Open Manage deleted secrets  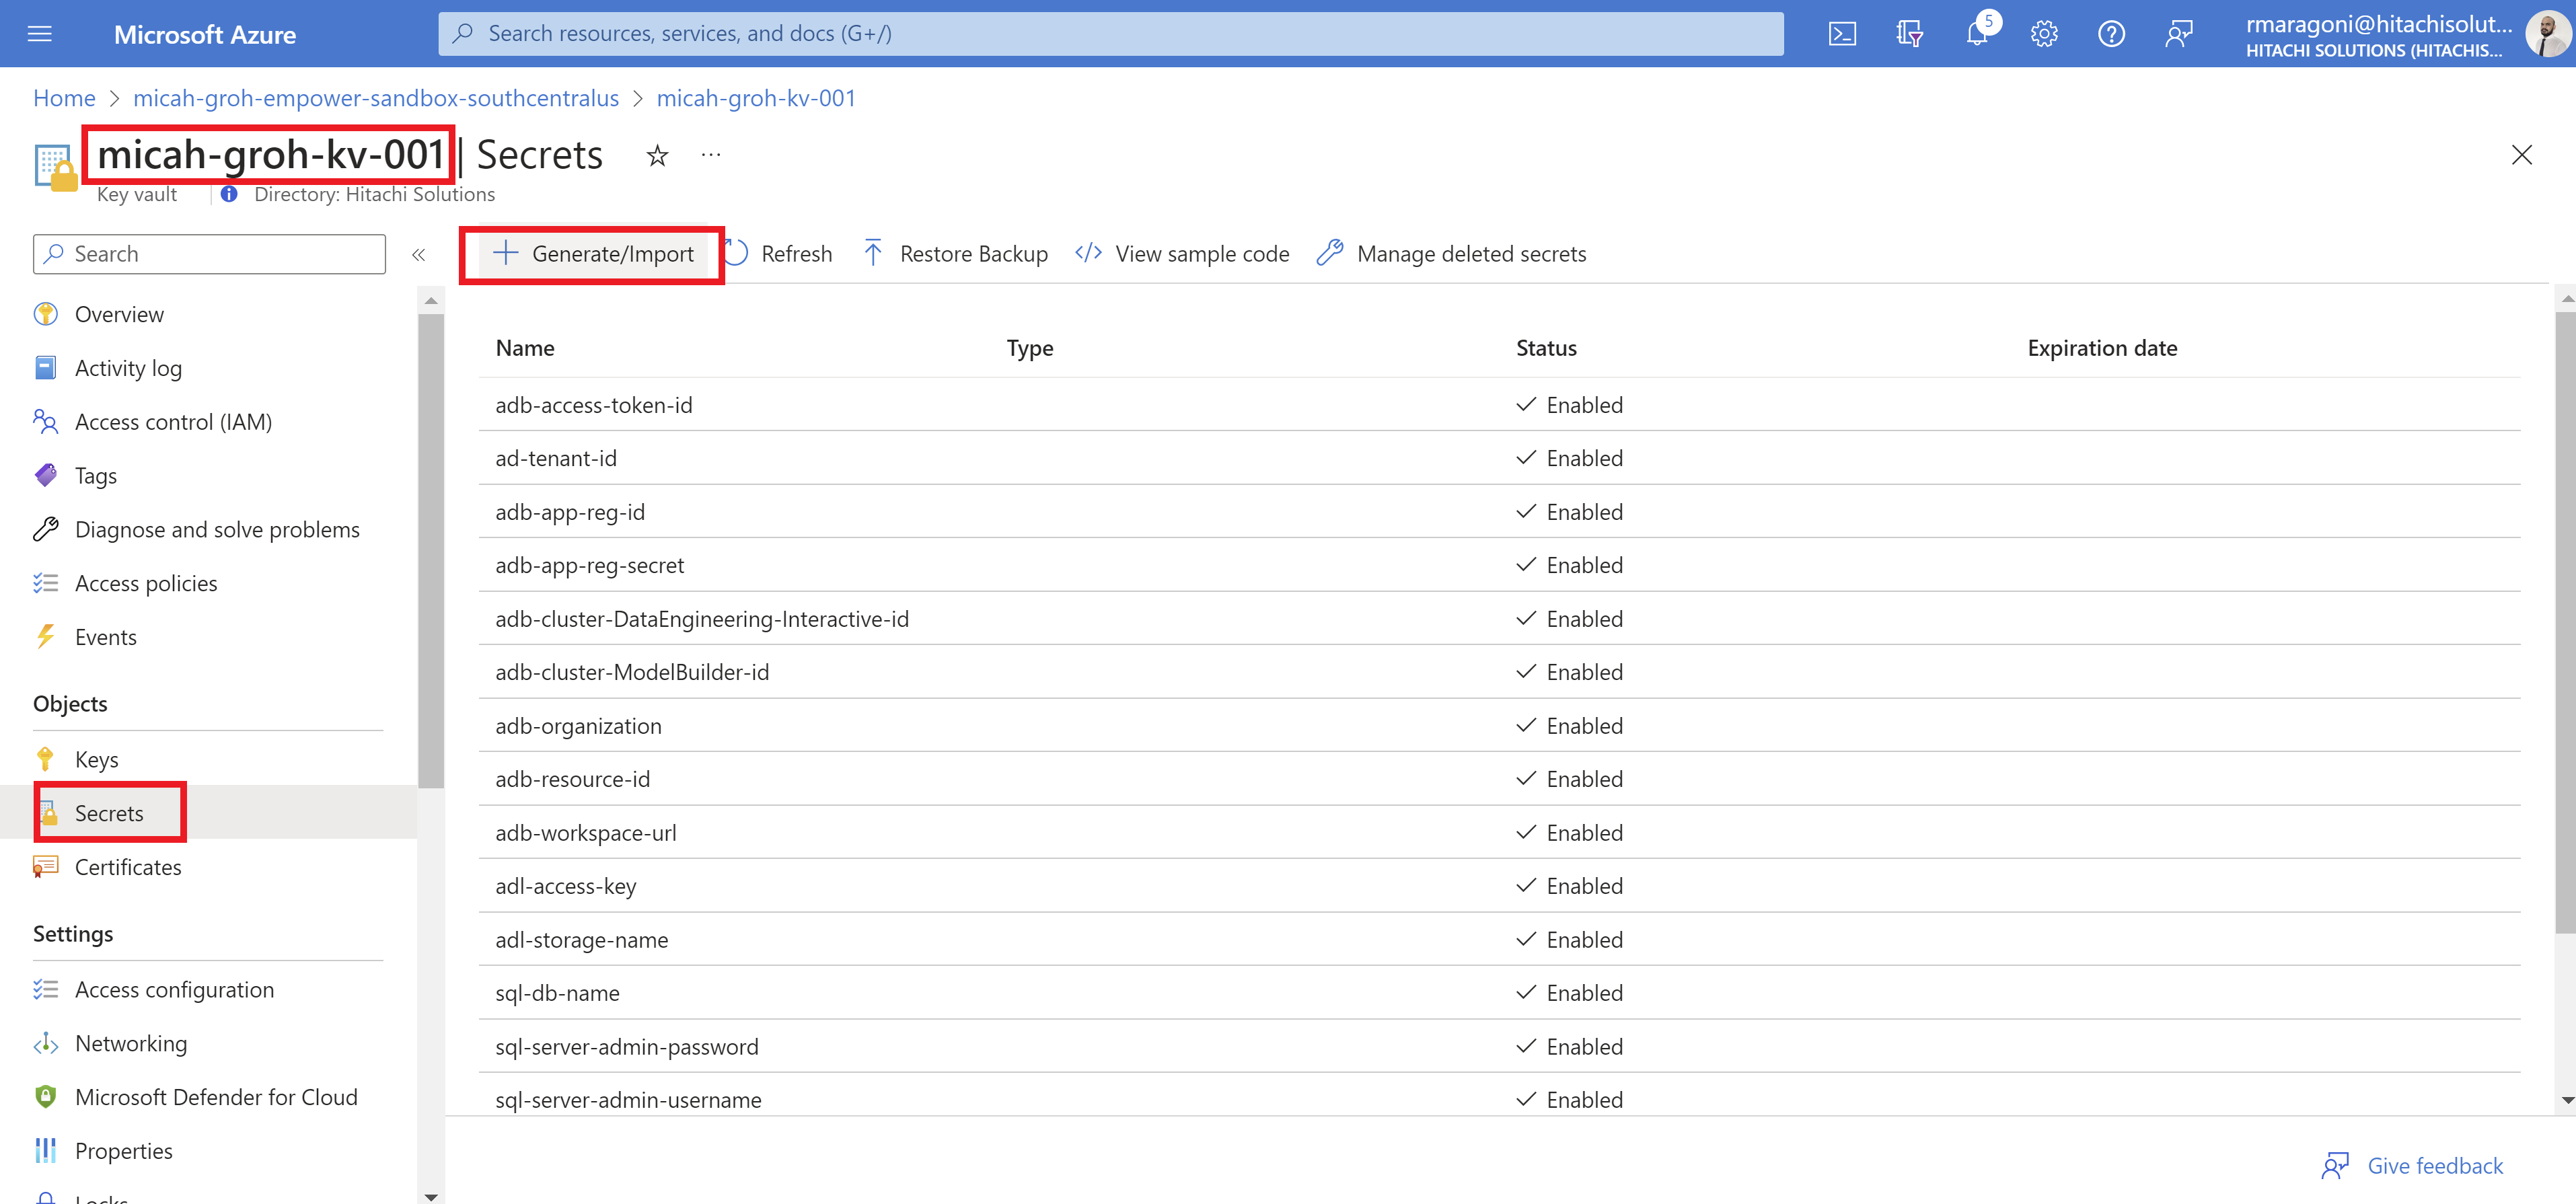1452,254
